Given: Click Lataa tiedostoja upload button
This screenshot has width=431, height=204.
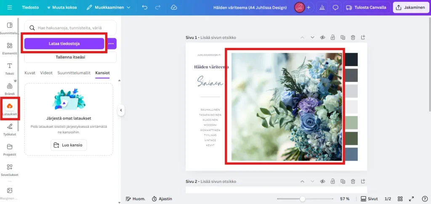Looking at the screenshot, I should point(64,44).
